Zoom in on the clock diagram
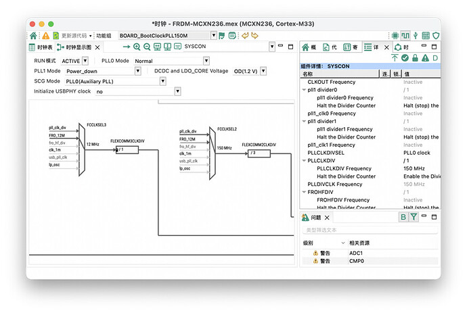The image size is (467, 313). click(137, 47)
